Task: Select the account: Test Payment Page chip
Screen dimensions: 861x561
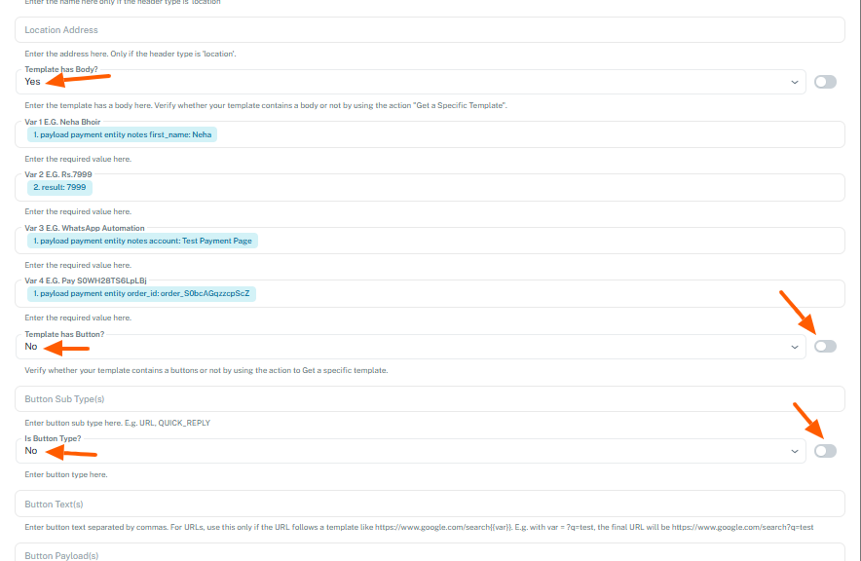Action: tap(143, 240)
